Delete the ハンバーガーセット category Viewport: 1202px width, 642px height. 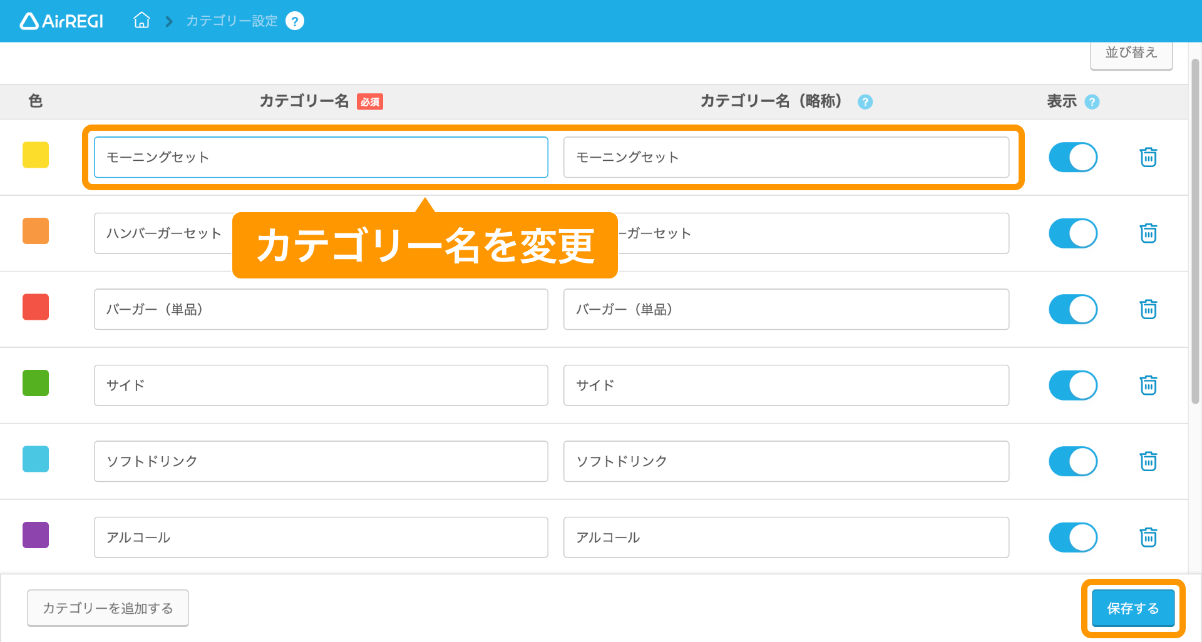(x=1148, y=233)
